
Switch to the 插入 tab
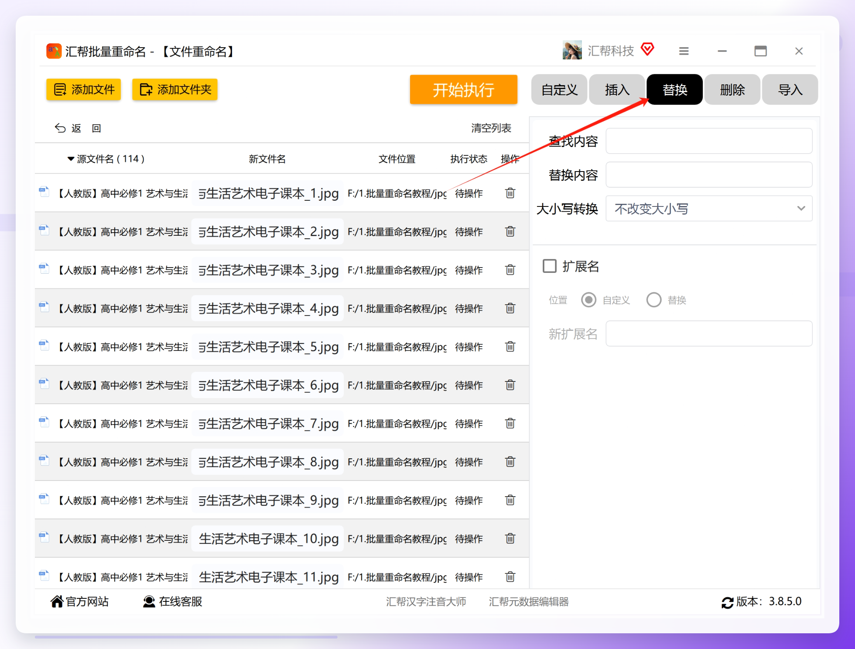[617, 89]
